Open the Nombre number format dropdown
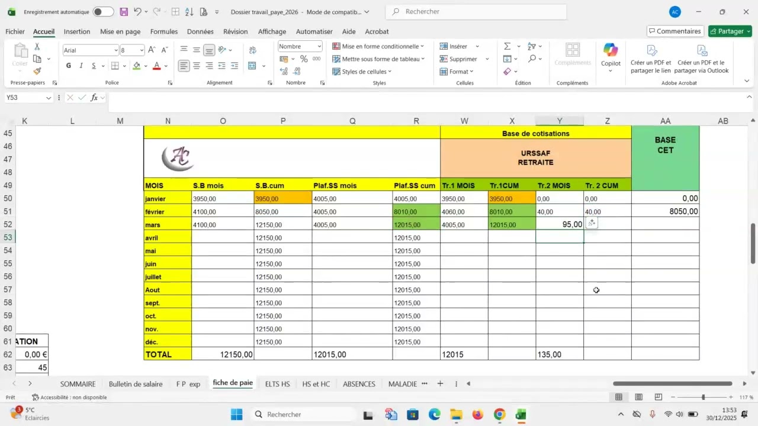Screen dimensions: 758x426 [319, 46]
